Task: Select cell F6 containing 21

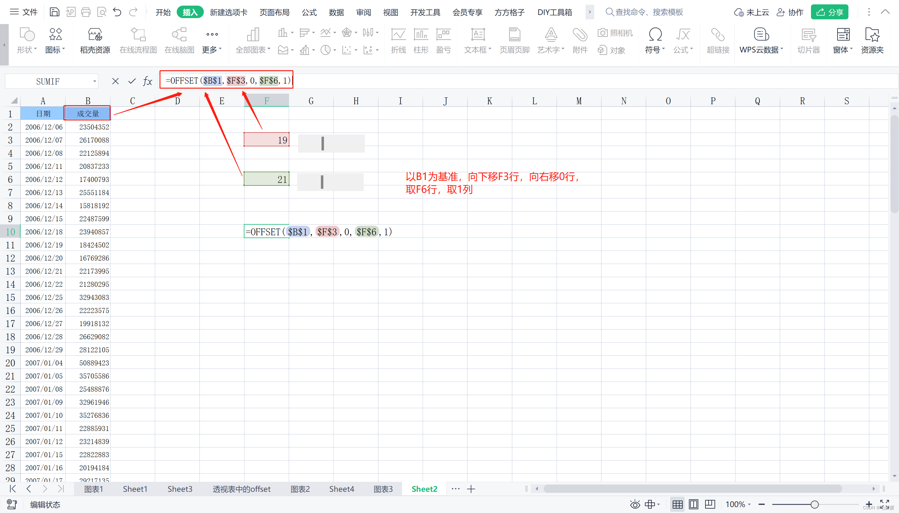Action: [x=267, y=179]
